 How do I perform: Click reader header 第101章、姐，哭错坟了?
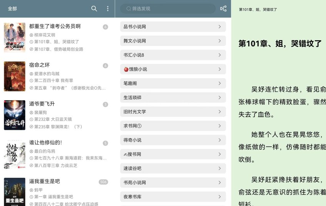258,9
